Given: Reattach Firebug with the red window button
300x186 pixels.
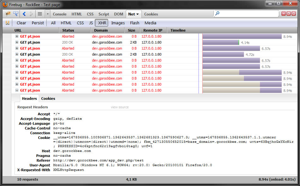Looking at the screenshot, I should point(289,14).
